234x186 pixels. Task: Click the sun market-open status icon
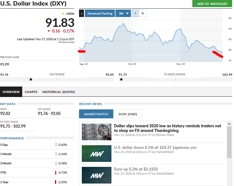[63, 14]
